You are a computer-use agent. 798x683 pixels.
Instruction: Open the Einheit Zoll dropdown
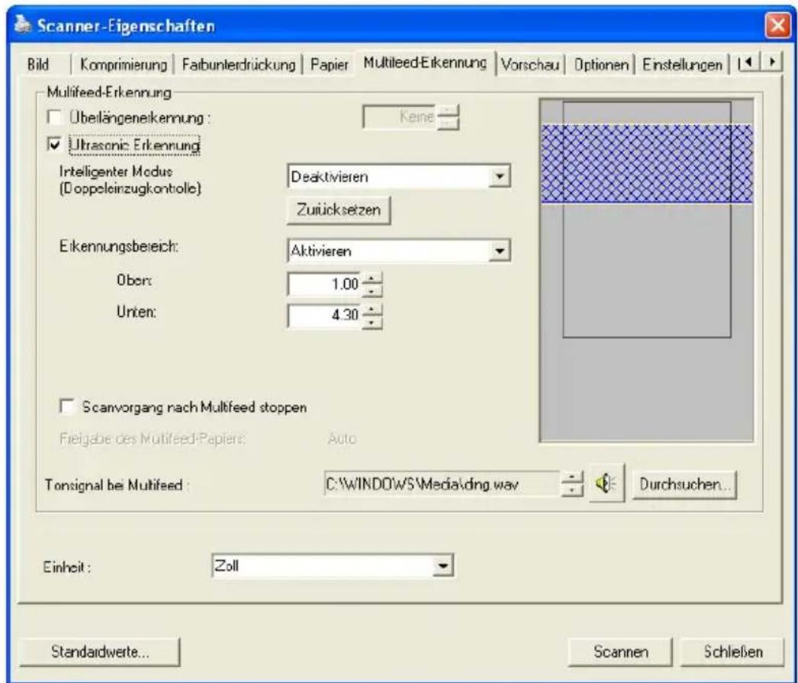(x=444, y=566)
